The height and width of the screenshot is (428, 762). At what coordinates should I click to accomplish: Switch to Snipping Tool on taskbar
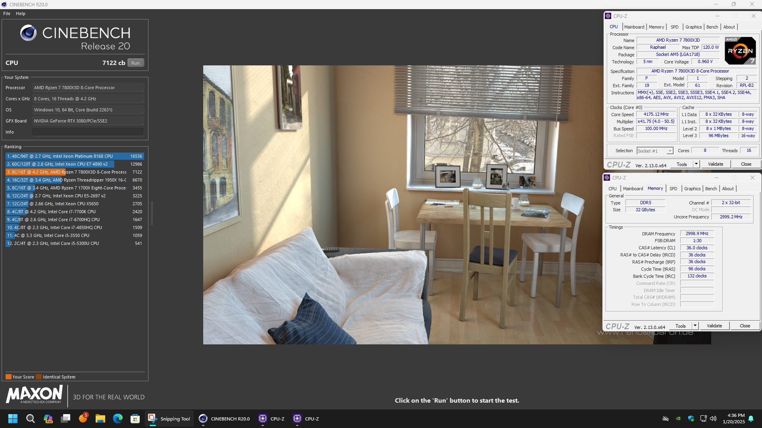[x=169, y=418]
